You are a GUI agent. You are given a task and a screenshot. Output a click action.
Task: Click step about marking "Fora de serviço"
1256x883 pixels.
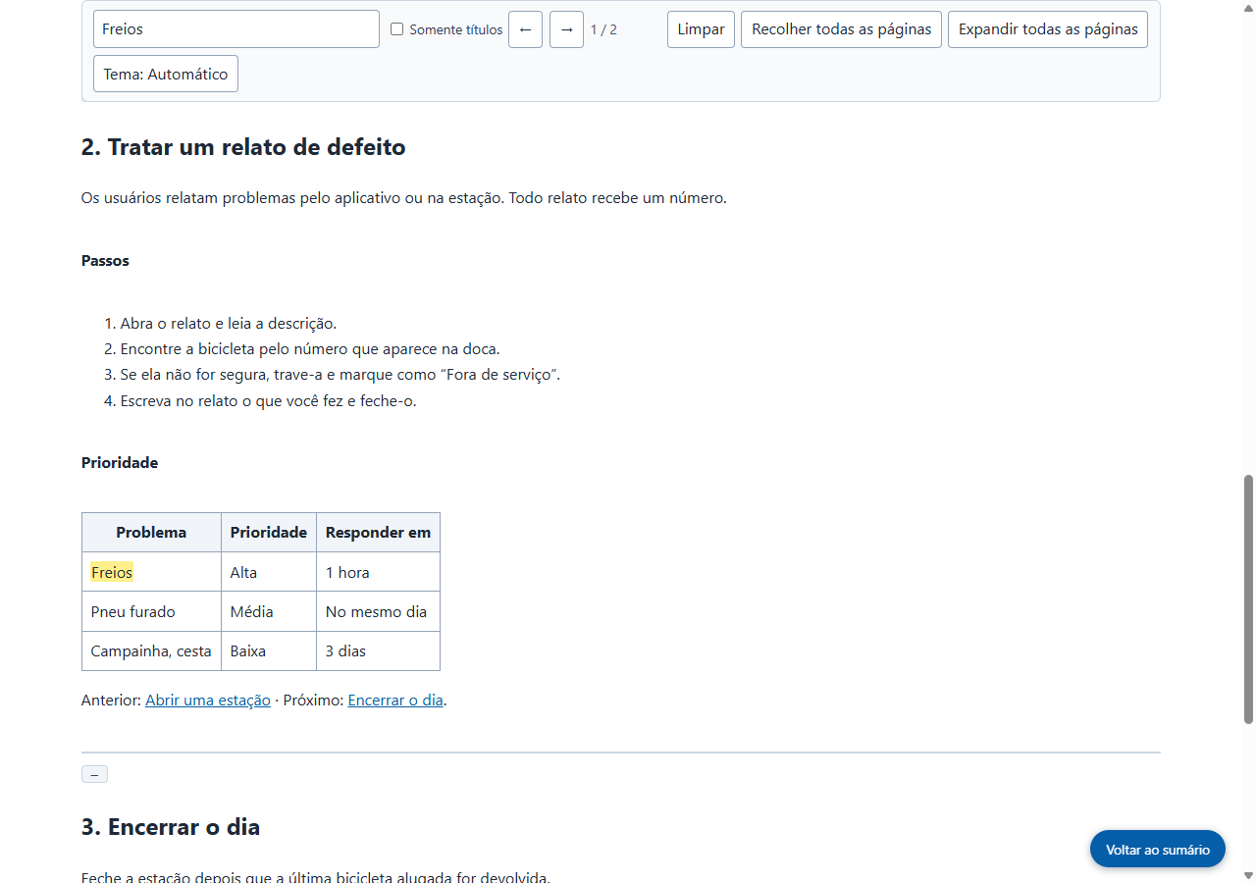pyautogui.click(x=340, y=375)
